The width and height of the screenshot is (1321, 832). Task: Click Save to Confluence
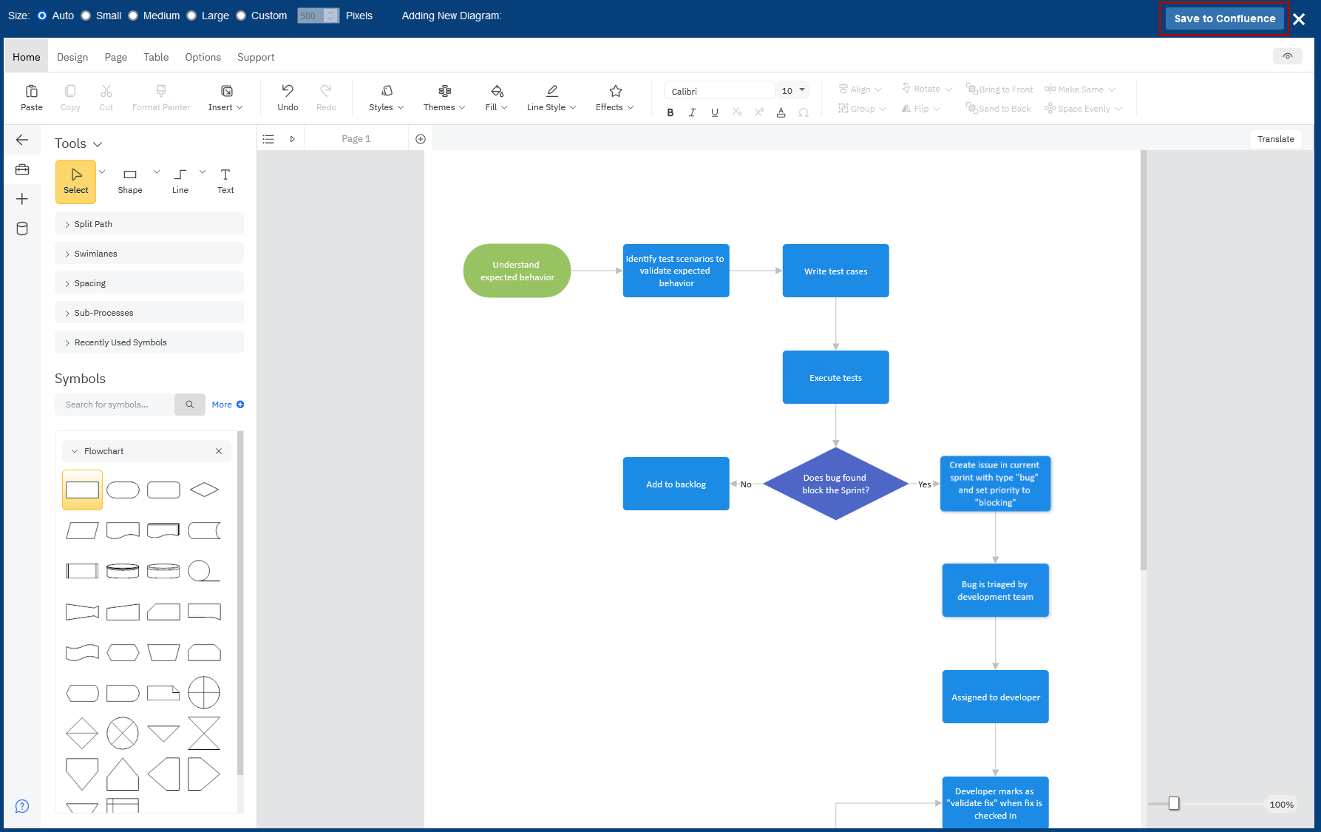(x=1223, y=18)
